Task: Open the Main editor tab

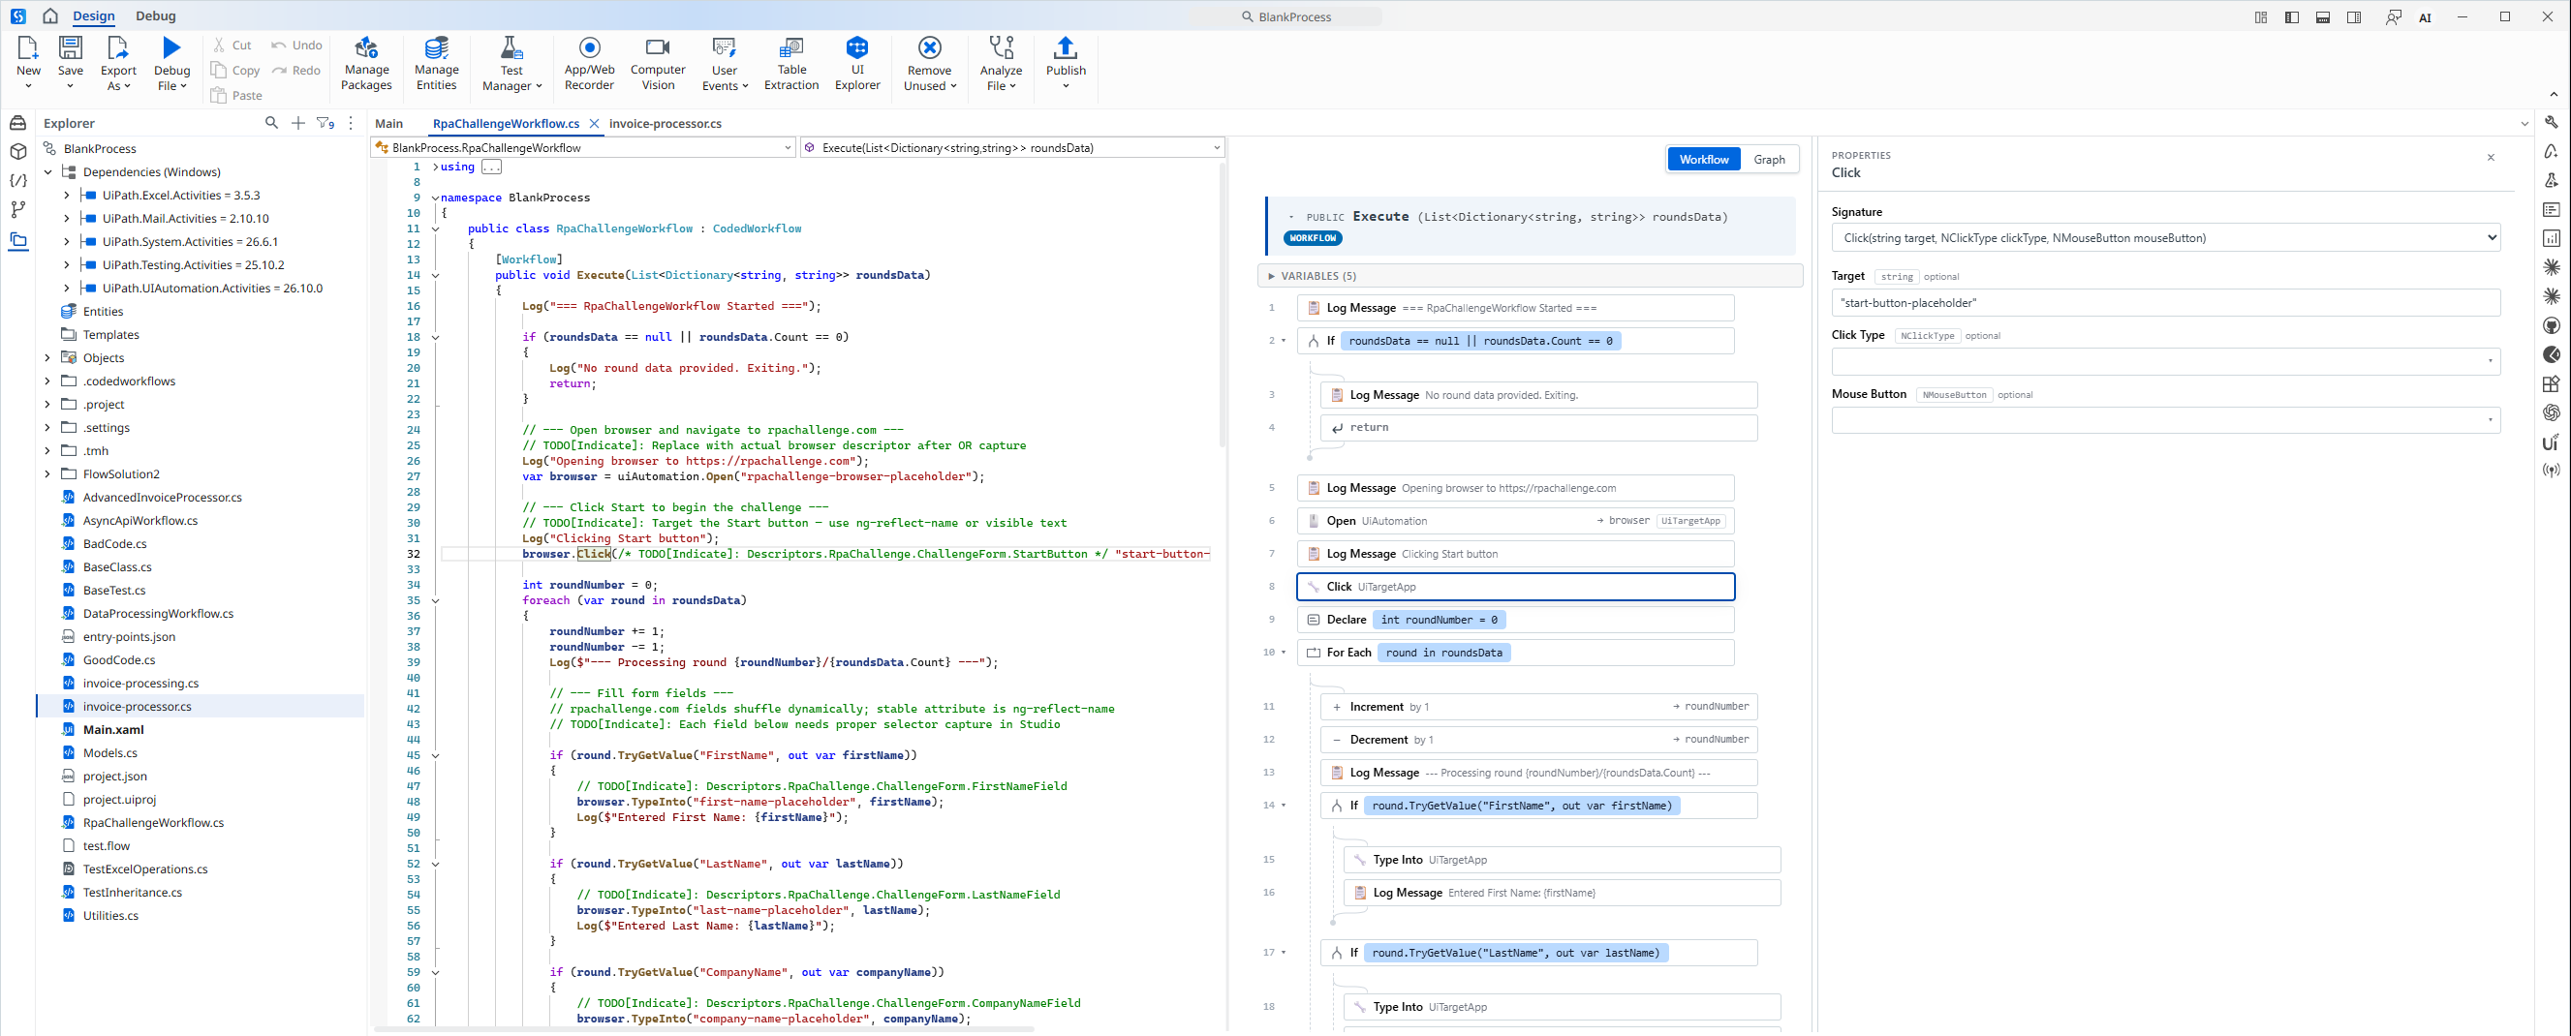Action: tap(388, 124)
